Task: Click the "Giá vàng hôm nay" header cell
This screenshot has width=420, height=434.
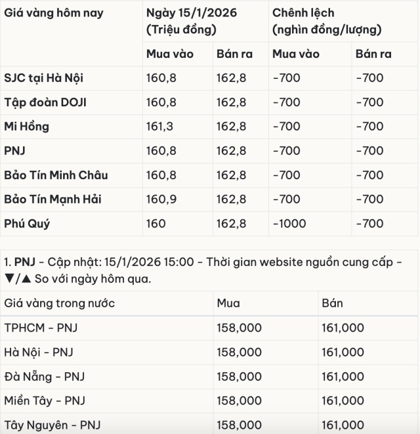Action: (54, 13)
